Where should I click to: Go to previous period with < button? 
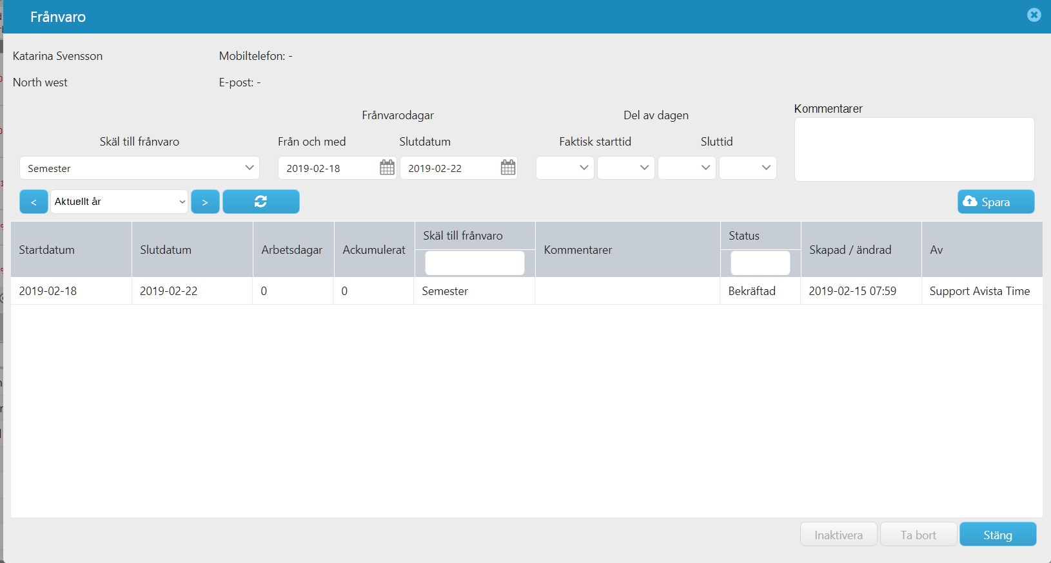(x=34, y=202)
